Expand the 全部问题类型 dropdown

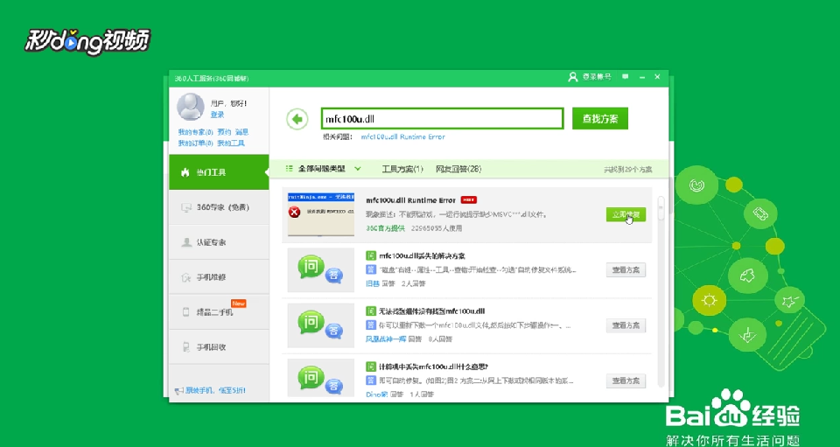324,169
